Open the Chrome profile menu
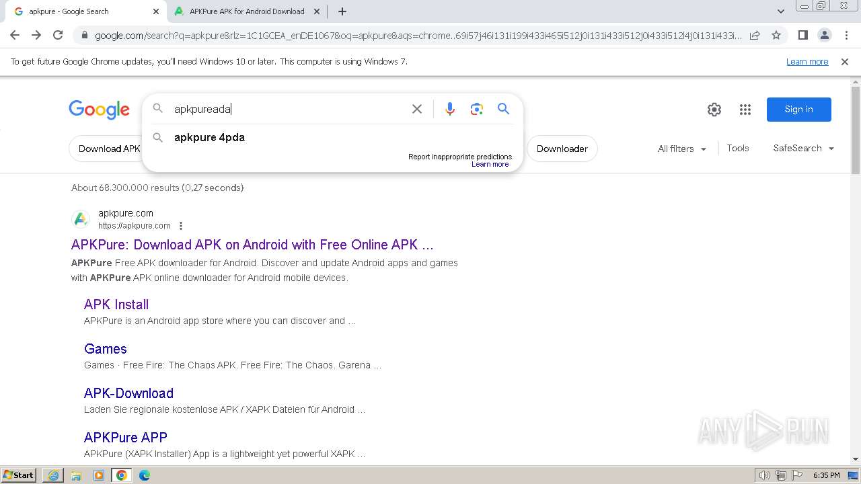This screenshot has height=484, width=861. (x=824, y=35)
